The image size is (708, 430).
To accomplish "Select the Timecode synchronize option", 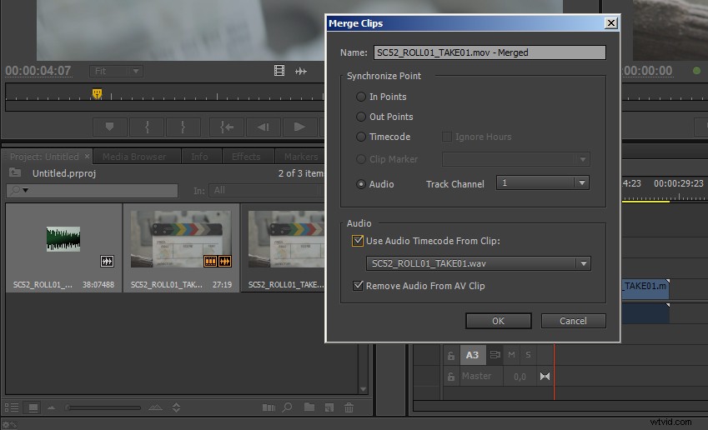I will coord(361,137).
